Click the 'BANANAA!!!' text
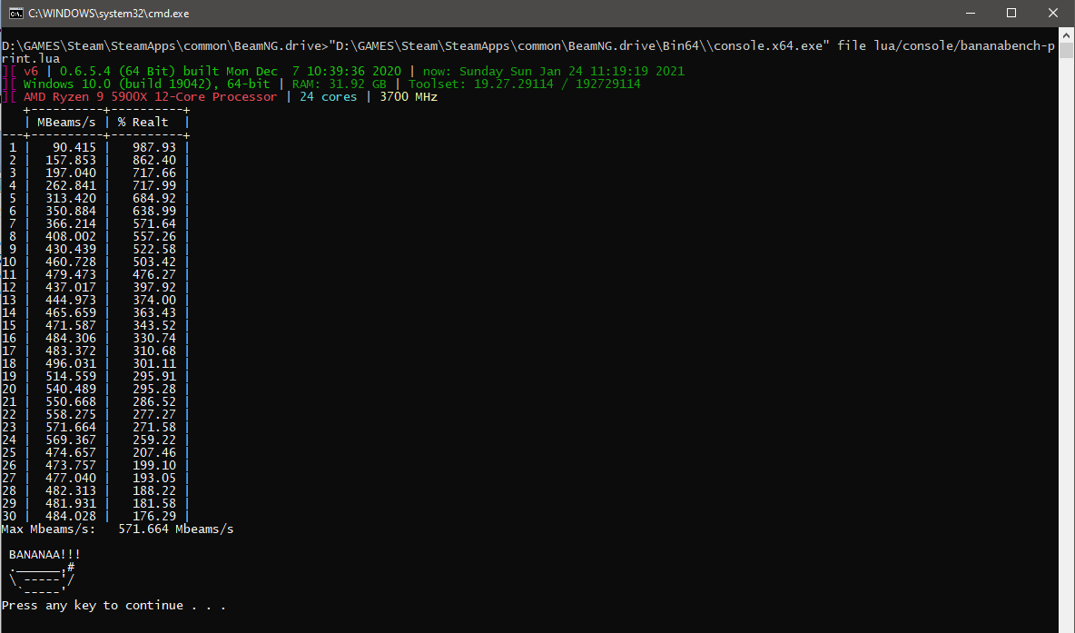Screen dimensions: 1075x633 (44, 554)
